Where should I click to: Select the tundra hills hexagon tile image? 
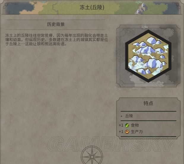(148, 56)
